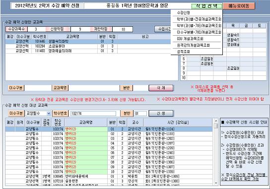Select 영어(2) row with room 인문관-1239
Screen dimensions: 270x189
click(x=109, y=148)
